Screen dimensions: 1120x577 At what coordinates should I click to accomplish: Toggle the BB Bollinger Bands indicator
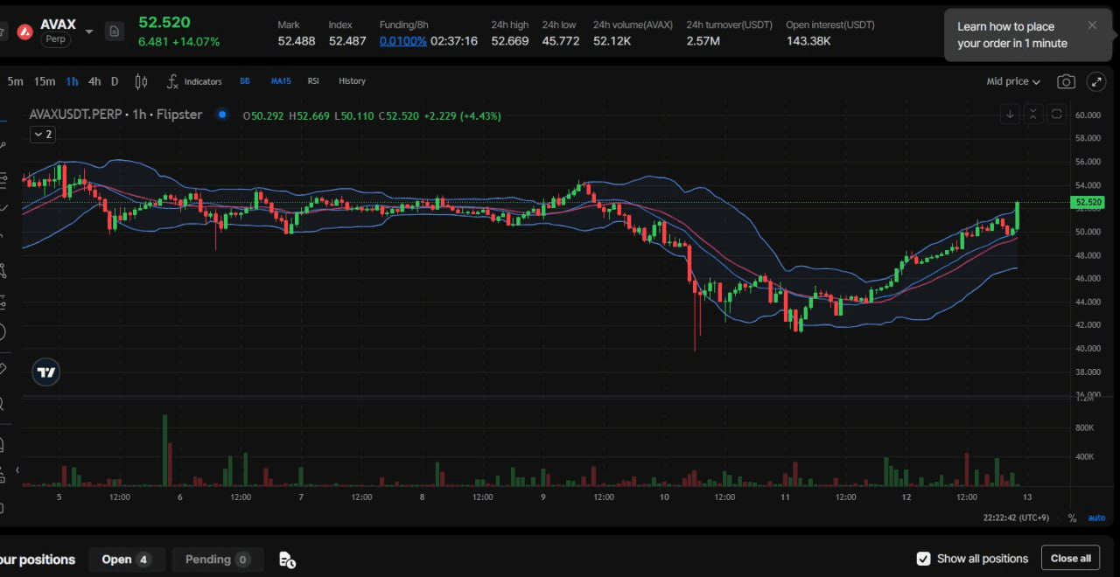245,81
